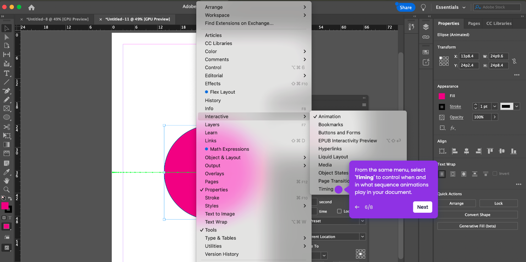
Task: Select the Ellipse tool
Action: pyautogui.click(x=6, y=117)
